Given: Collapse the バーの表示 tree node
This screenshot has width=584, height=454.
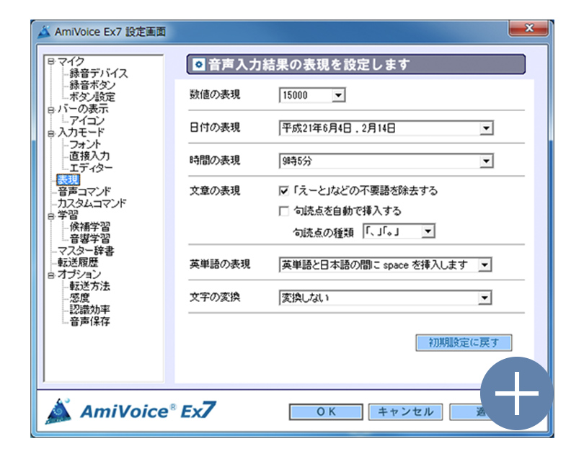Looking at the screenshot, I should tap(51, 110).
